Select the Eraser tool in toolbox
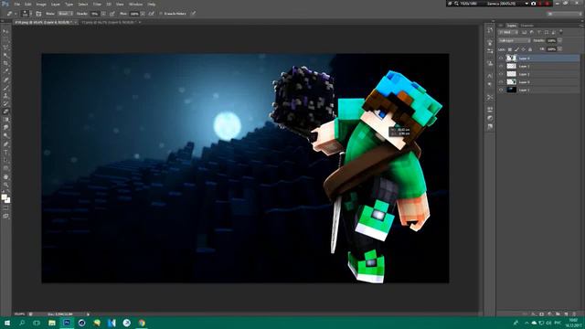 point(6,111)
